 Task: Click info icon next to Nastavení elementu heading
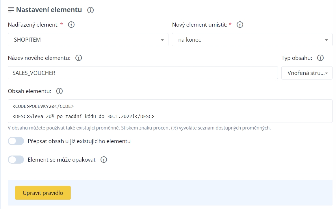(x=90, y=10)
